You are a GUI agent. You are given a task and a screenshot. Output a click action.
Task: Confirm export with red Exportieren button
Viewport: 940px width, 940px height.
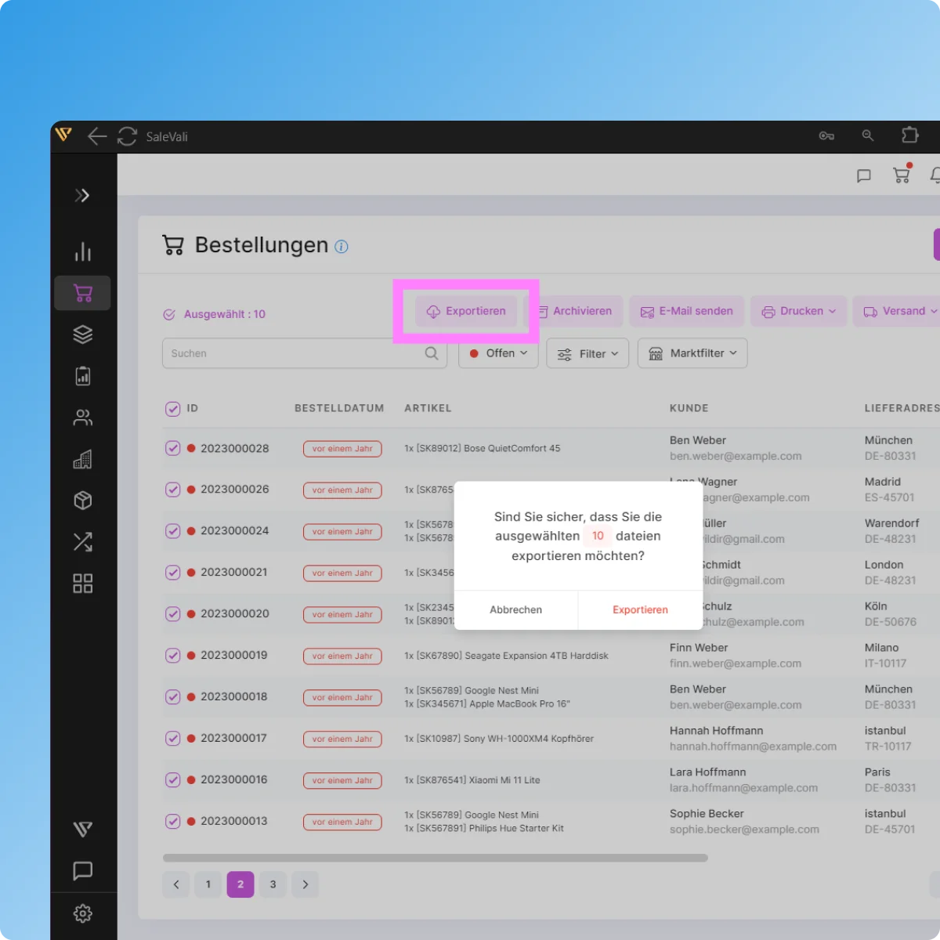640,609
